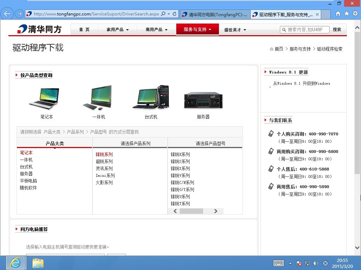Viewport: 361px width, 270px height.
Task: Refresh the page with reload icon
Action: coord(175,14)
